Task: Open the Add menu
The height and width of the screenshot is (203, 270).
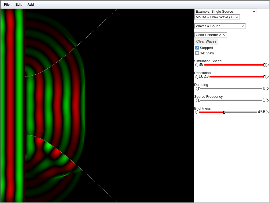Action: (30, 5)
